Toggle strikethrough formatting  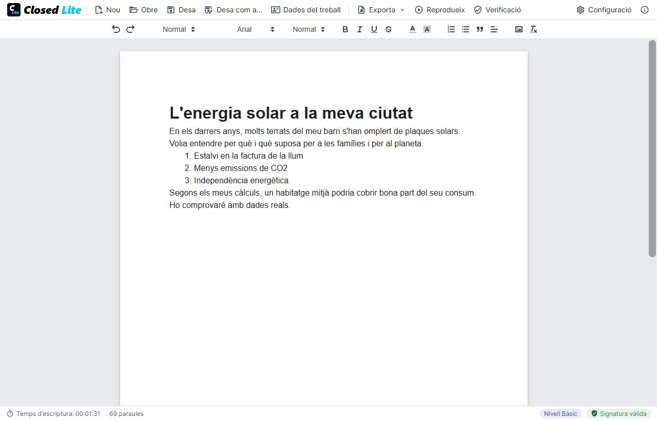click(x=389, y=29)
